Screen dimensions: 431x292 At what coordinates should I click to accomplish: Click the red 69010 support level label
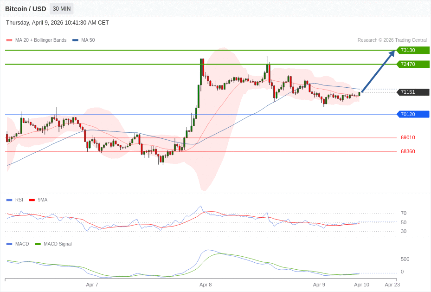[408, 137]
